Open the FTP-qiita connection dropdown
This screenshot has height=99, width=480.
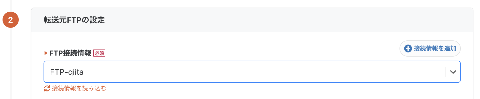pyautogui.click(x=252, y=72)
